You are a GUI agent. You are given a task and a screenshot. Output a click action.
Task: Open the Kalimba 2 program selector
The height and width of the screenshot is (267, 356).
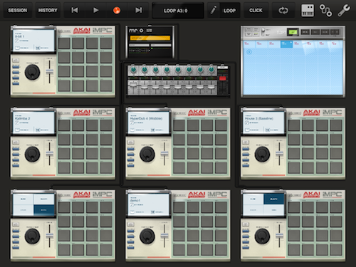click(23, 118)
